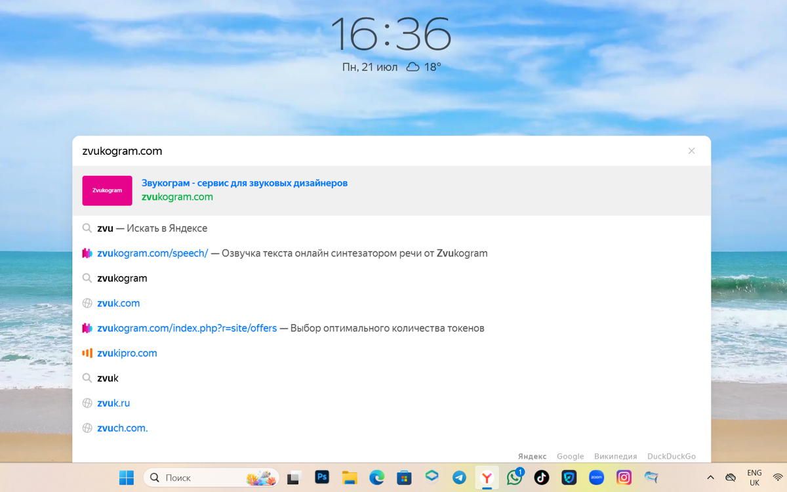Image resolution: width=787 pixels, height=492 pixels.
Task: Select DuckDuckGo as the search engine
Action: pyautogui.click(x=671, y=456)
